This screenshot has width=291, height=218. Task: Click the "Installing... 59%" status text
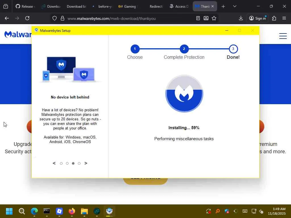pyautogui.click(x=184, y=128)
